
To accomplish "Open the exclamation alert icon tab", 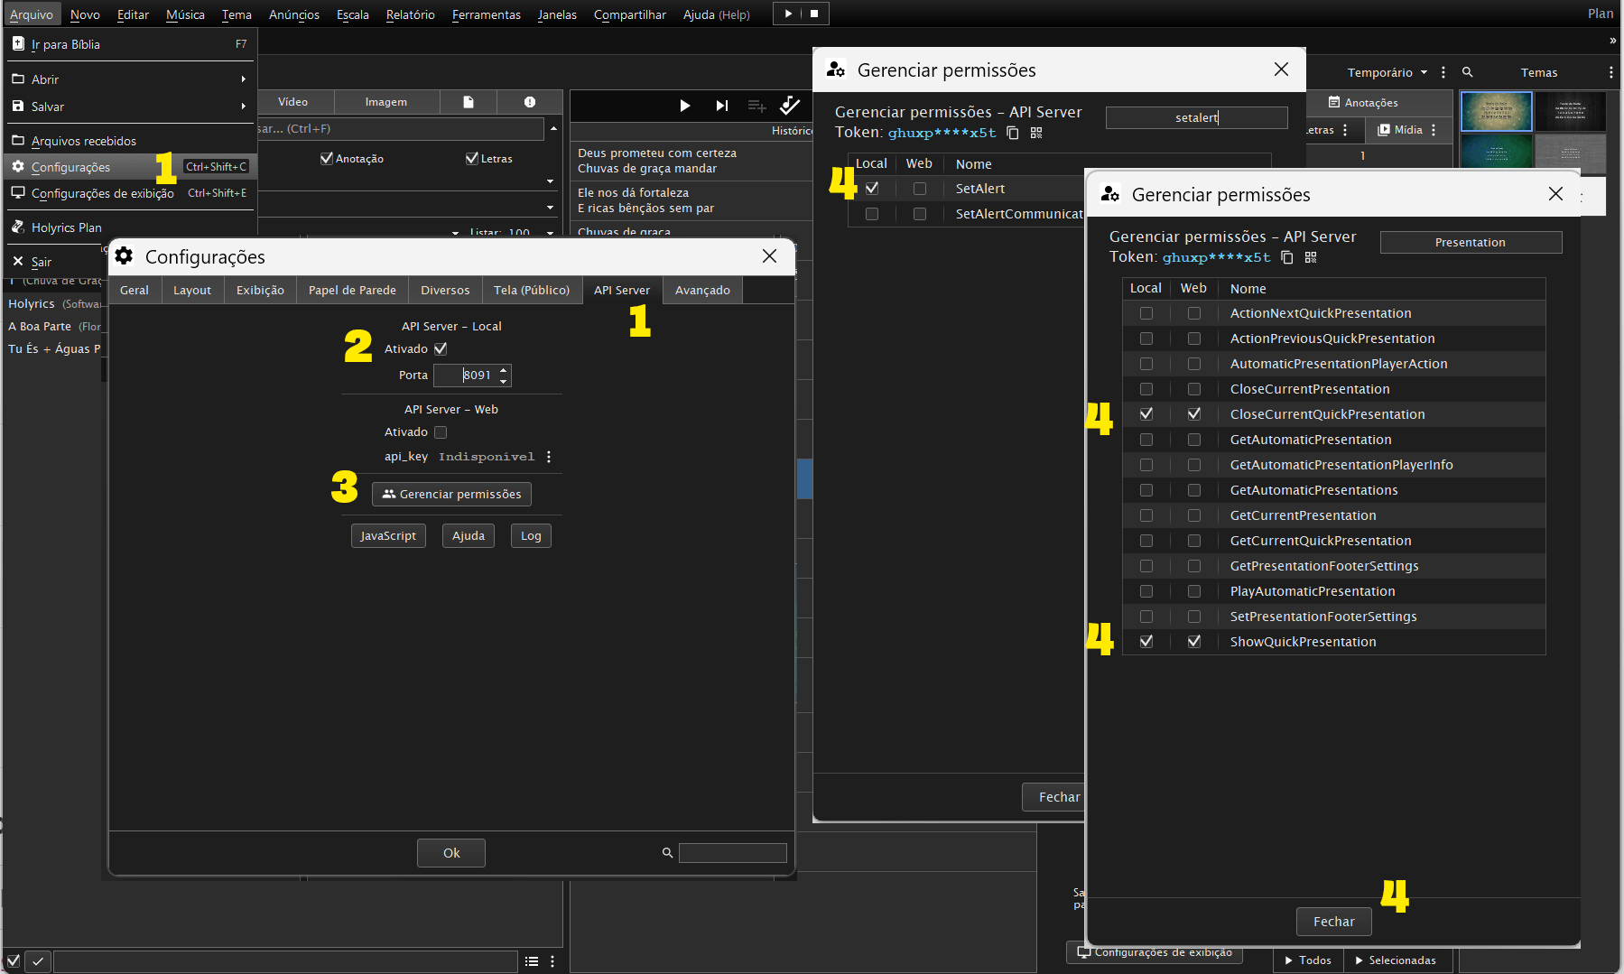I will coord(530,102).
